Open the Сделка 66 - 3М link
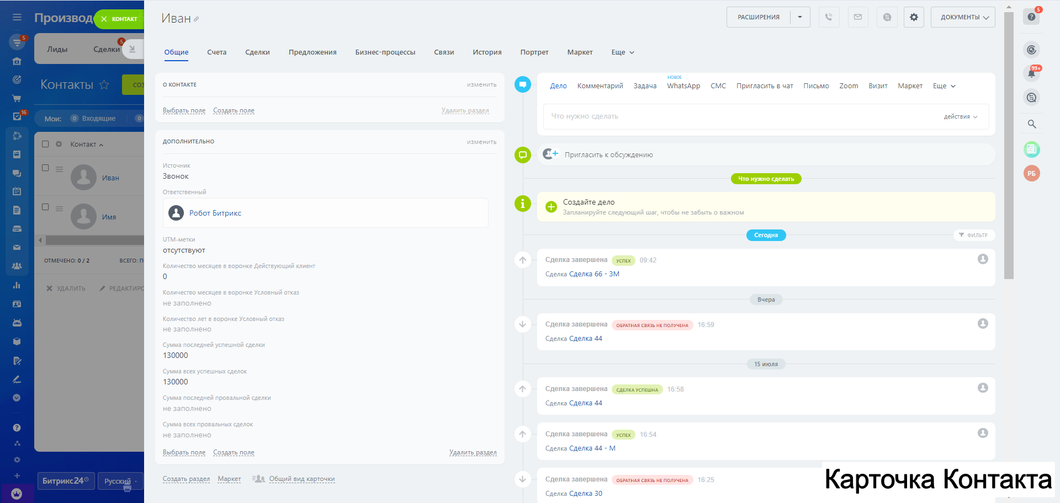The width and height of the screenshot is (1060, 503). (594, 274)
